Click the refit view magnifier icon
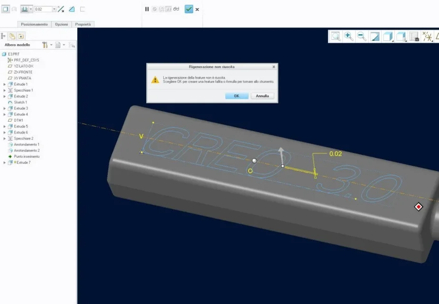Screen dimensions: 439x304 336,37
